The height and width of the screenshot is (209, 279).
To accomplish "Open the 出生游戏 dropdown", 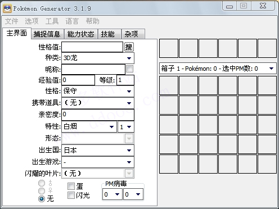I will [x=98, y=162].
